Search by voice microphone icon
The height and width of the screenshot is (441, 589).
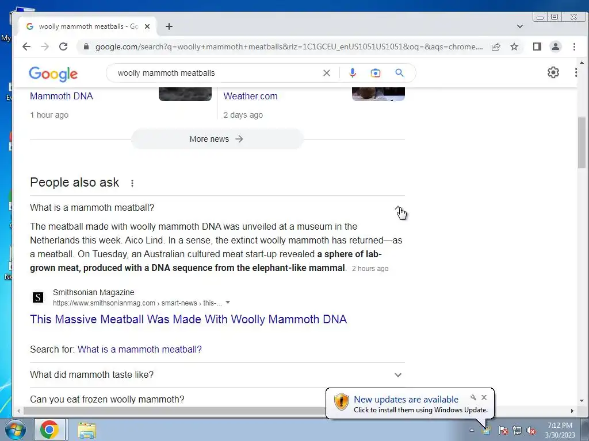tap(353, 73)
